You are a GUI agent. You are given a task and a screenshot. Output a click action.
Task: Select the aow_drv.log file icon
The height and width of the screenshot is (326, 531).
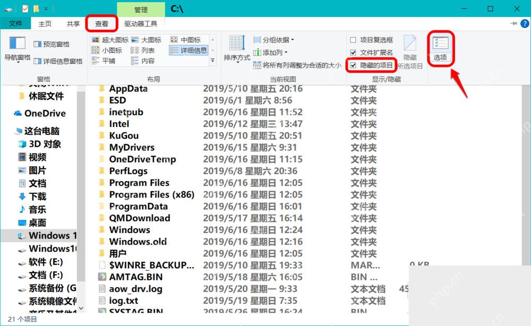102,289
